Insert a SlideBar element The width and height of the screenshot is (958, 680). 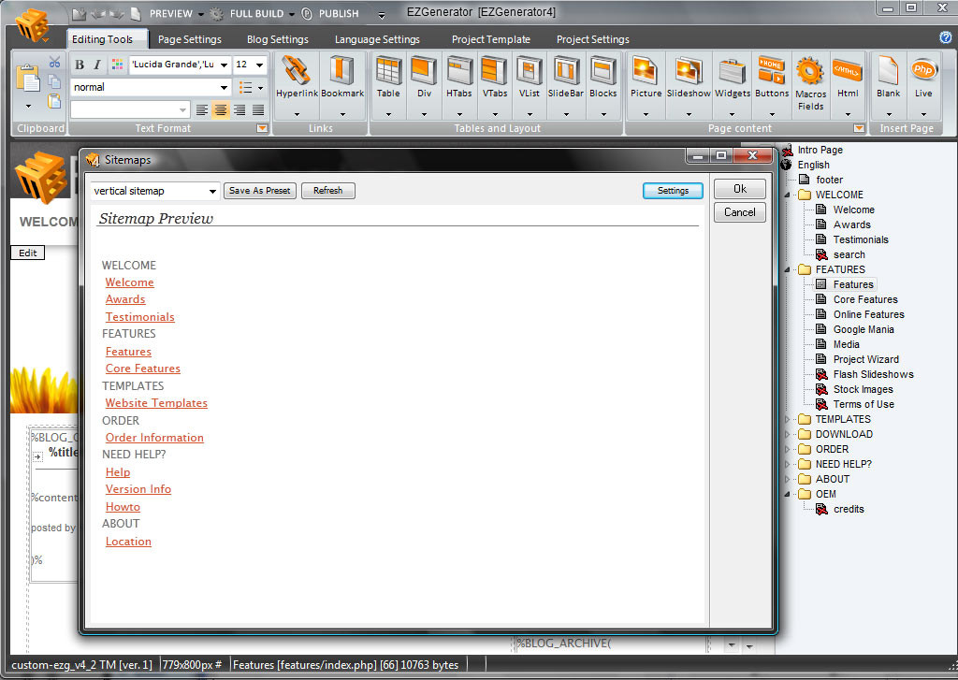[566, 77]
